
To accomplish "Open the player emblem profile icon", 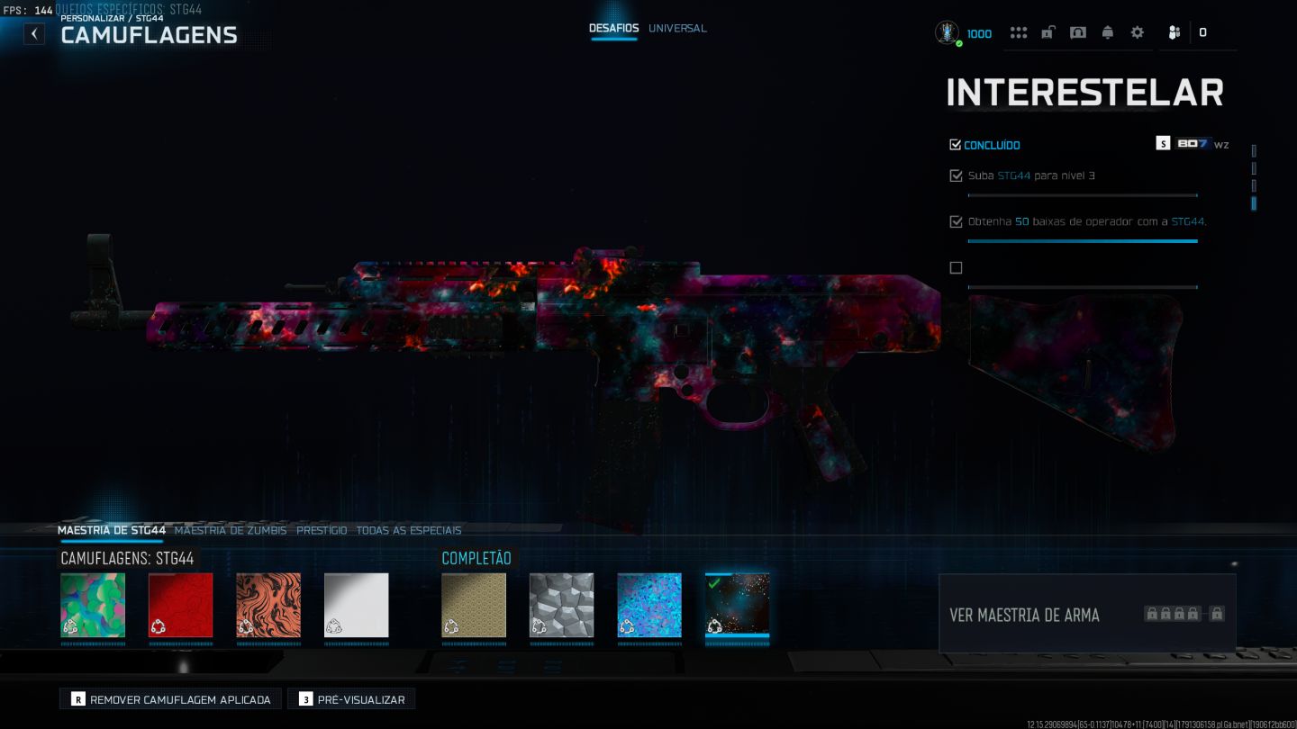I will pos(948,33).
